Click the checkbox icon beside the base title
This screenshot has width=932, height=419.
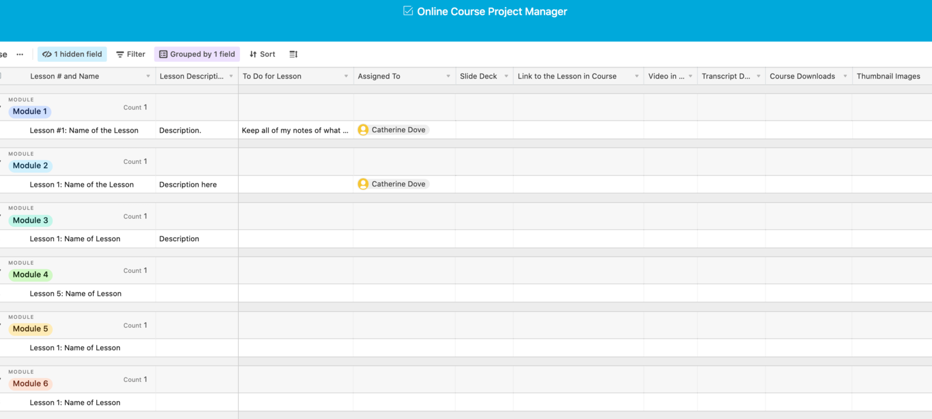point(408,11)
